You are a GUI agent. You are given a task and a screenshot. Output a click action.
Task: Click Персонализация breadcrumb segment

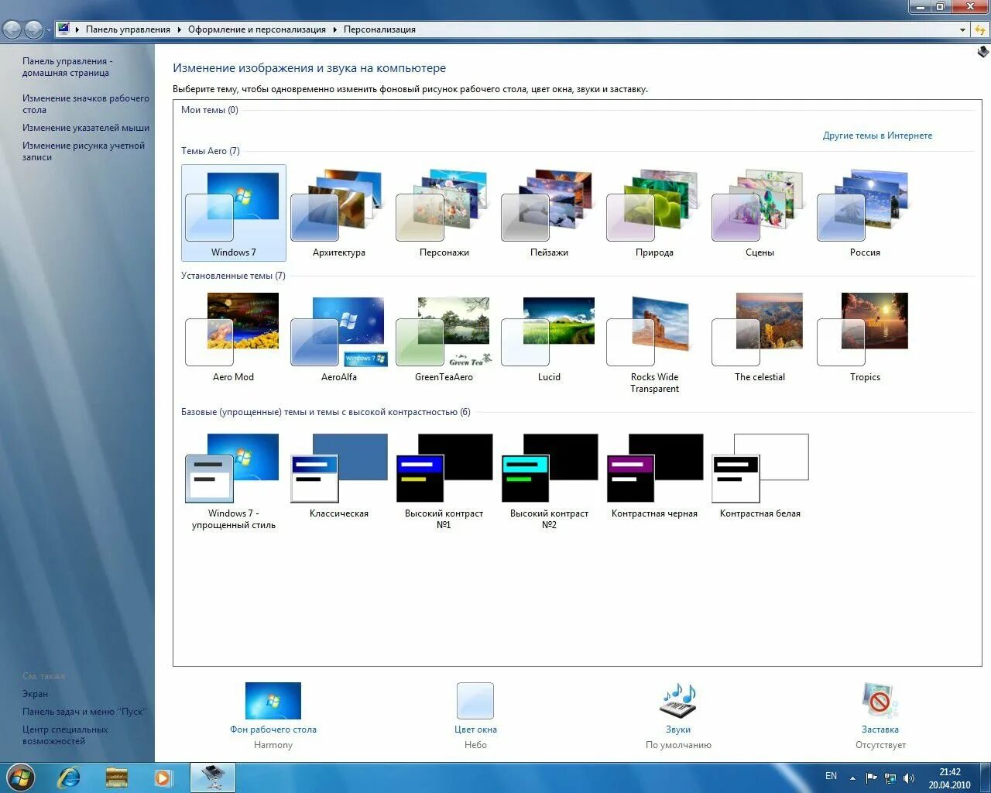(379, 29)
